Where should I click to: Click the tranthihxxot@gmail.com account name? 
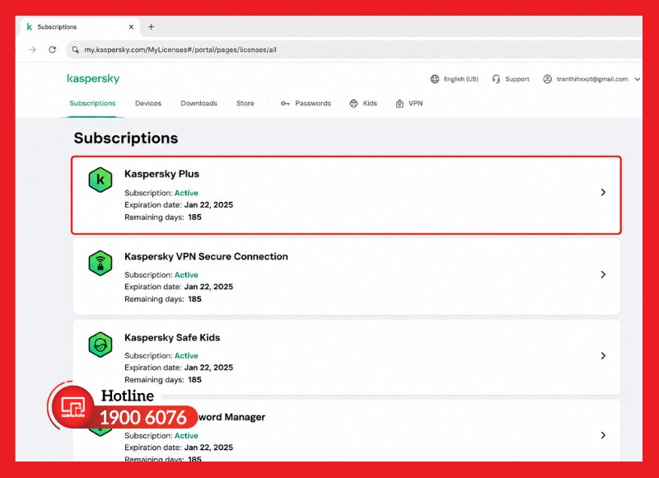tap(592, 79)
